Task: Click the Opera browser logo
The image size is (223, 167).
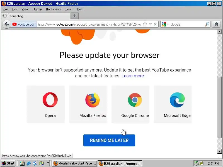Action: pyautogui.click(x=50, y=100)
